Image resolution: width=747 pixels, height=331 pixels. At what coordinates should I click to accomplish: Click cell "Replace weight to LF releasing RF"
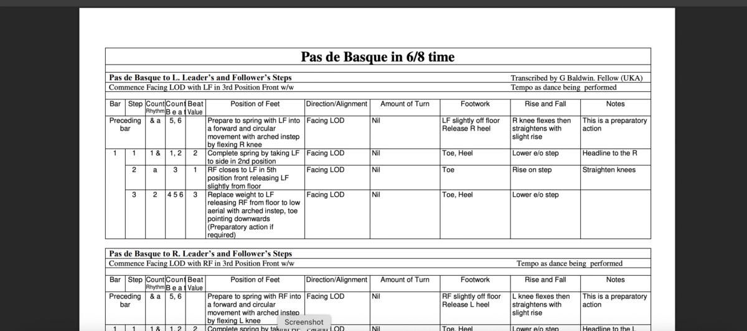coord(254,215)
